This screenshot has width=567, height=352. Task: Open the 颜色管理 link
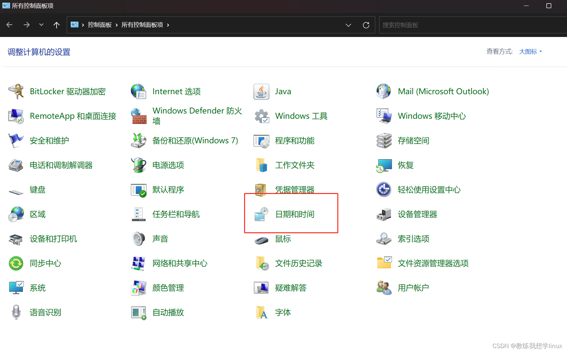(168, 288)
